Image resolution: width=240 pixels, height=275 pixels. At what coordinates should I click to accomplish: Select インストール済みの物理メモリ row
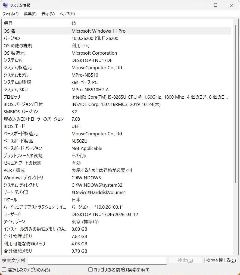click(117, 229)
